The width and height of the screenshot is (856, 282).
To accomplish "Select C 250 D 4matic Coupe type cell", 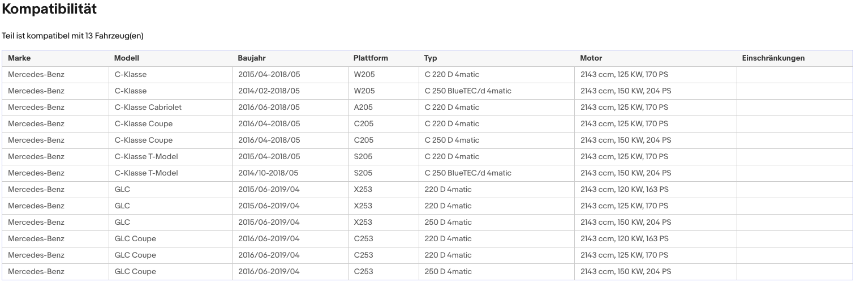I will (x=451, y=140).
